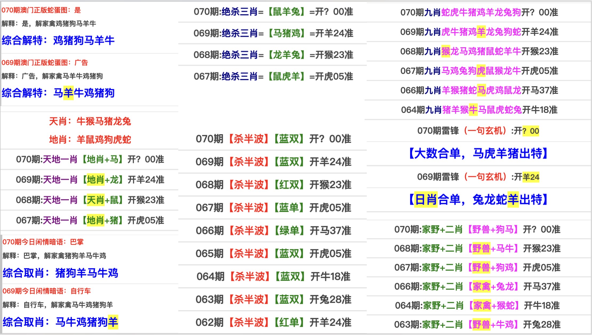The height and width of the screenshot is (335, 592).
Task: Click the 069期今日闲情暗语 自行车 heading
Action: tap(47, 291)
